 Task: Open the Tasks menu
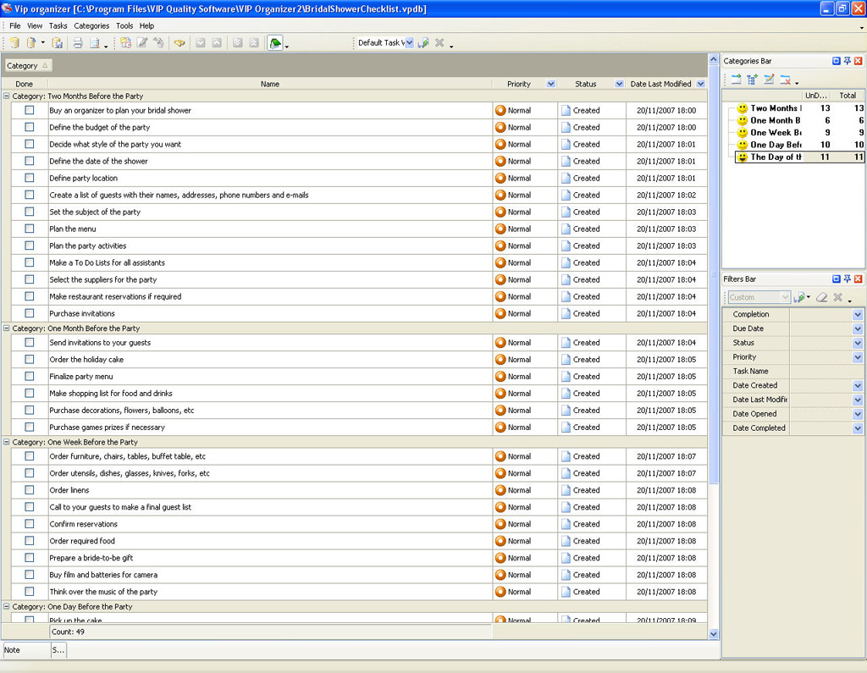58,26
